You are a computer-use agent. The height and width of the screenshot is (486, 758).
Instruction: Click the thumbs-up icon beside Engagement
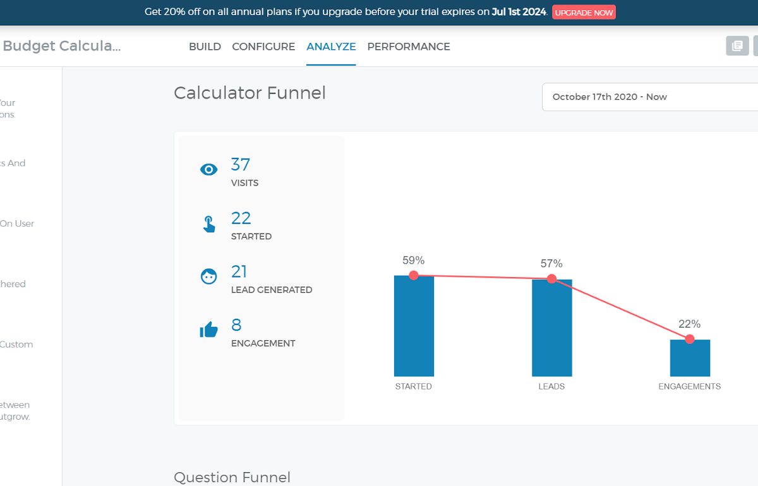point(208,329)
